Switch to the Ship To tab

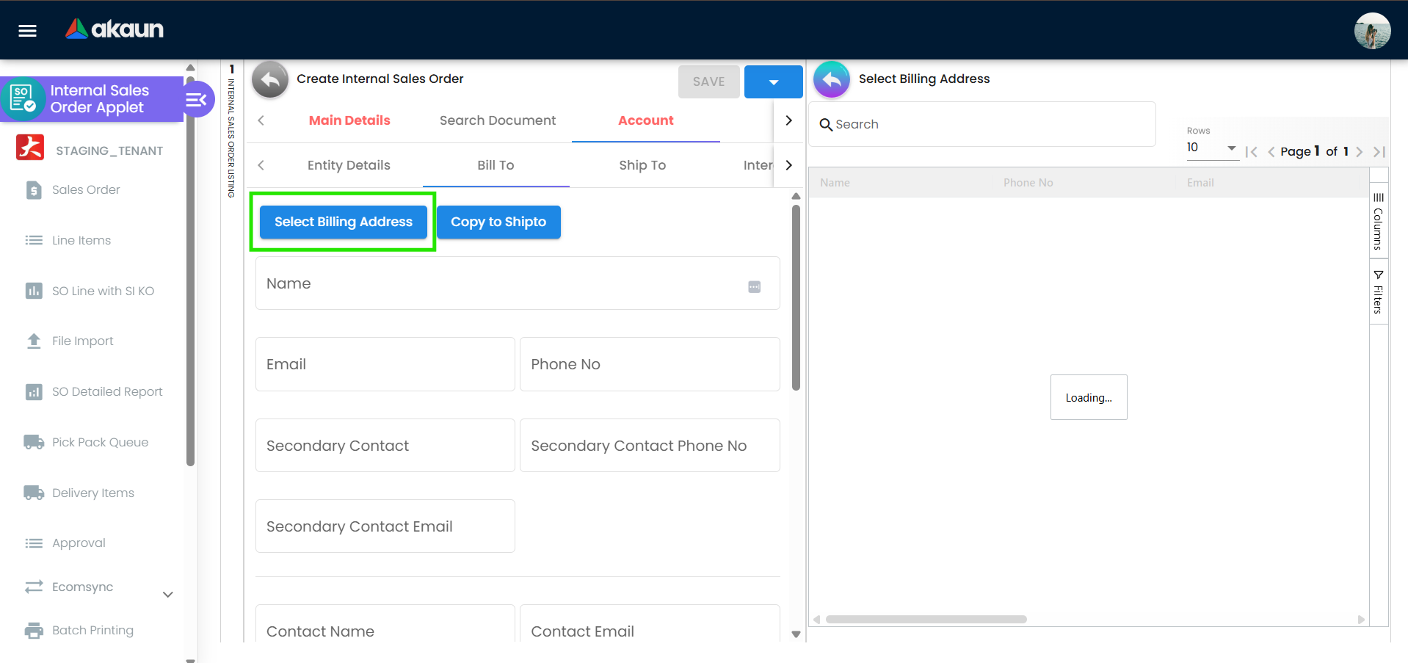tap(642, 165)
